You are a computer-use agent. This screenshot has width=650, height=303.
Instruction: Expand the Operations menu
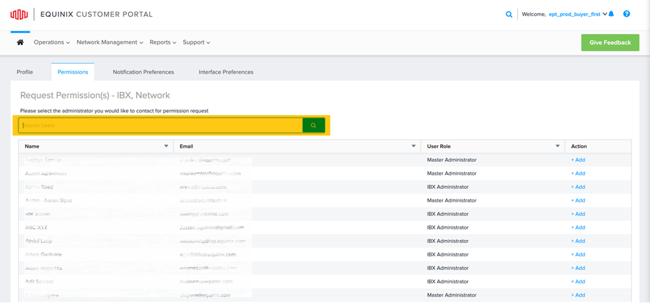[x=52, y=42]
